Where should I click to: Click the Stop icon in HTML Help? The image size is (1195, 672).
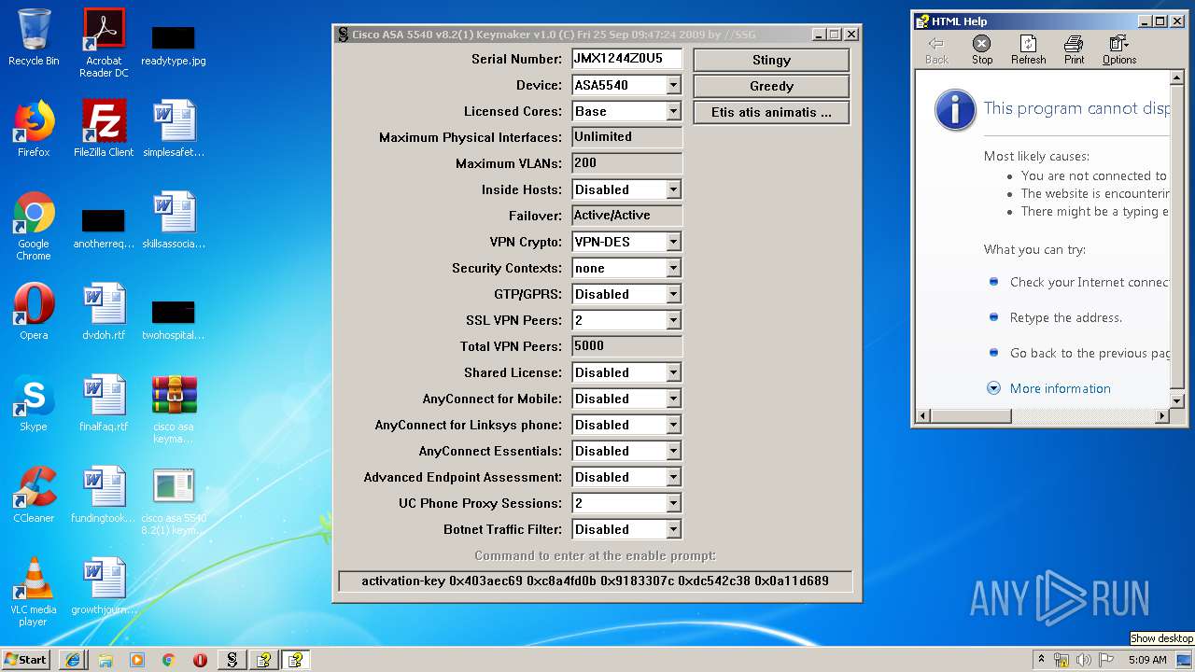982,50
